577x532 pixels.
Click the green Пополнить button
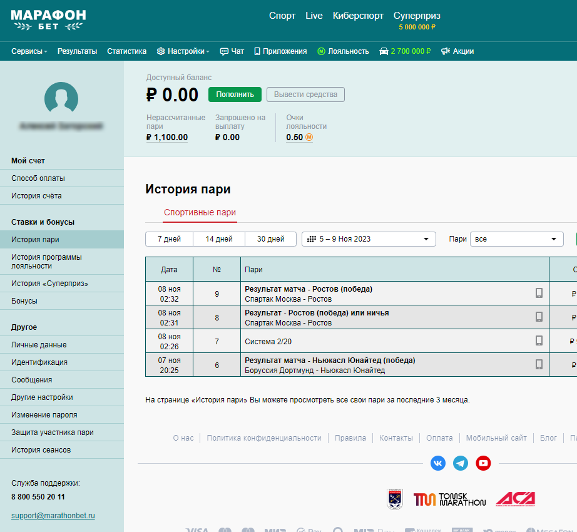[x=235, y=95]
